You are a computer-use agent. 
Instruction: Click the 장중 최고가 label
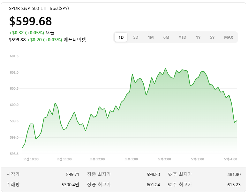coord(99,184)
